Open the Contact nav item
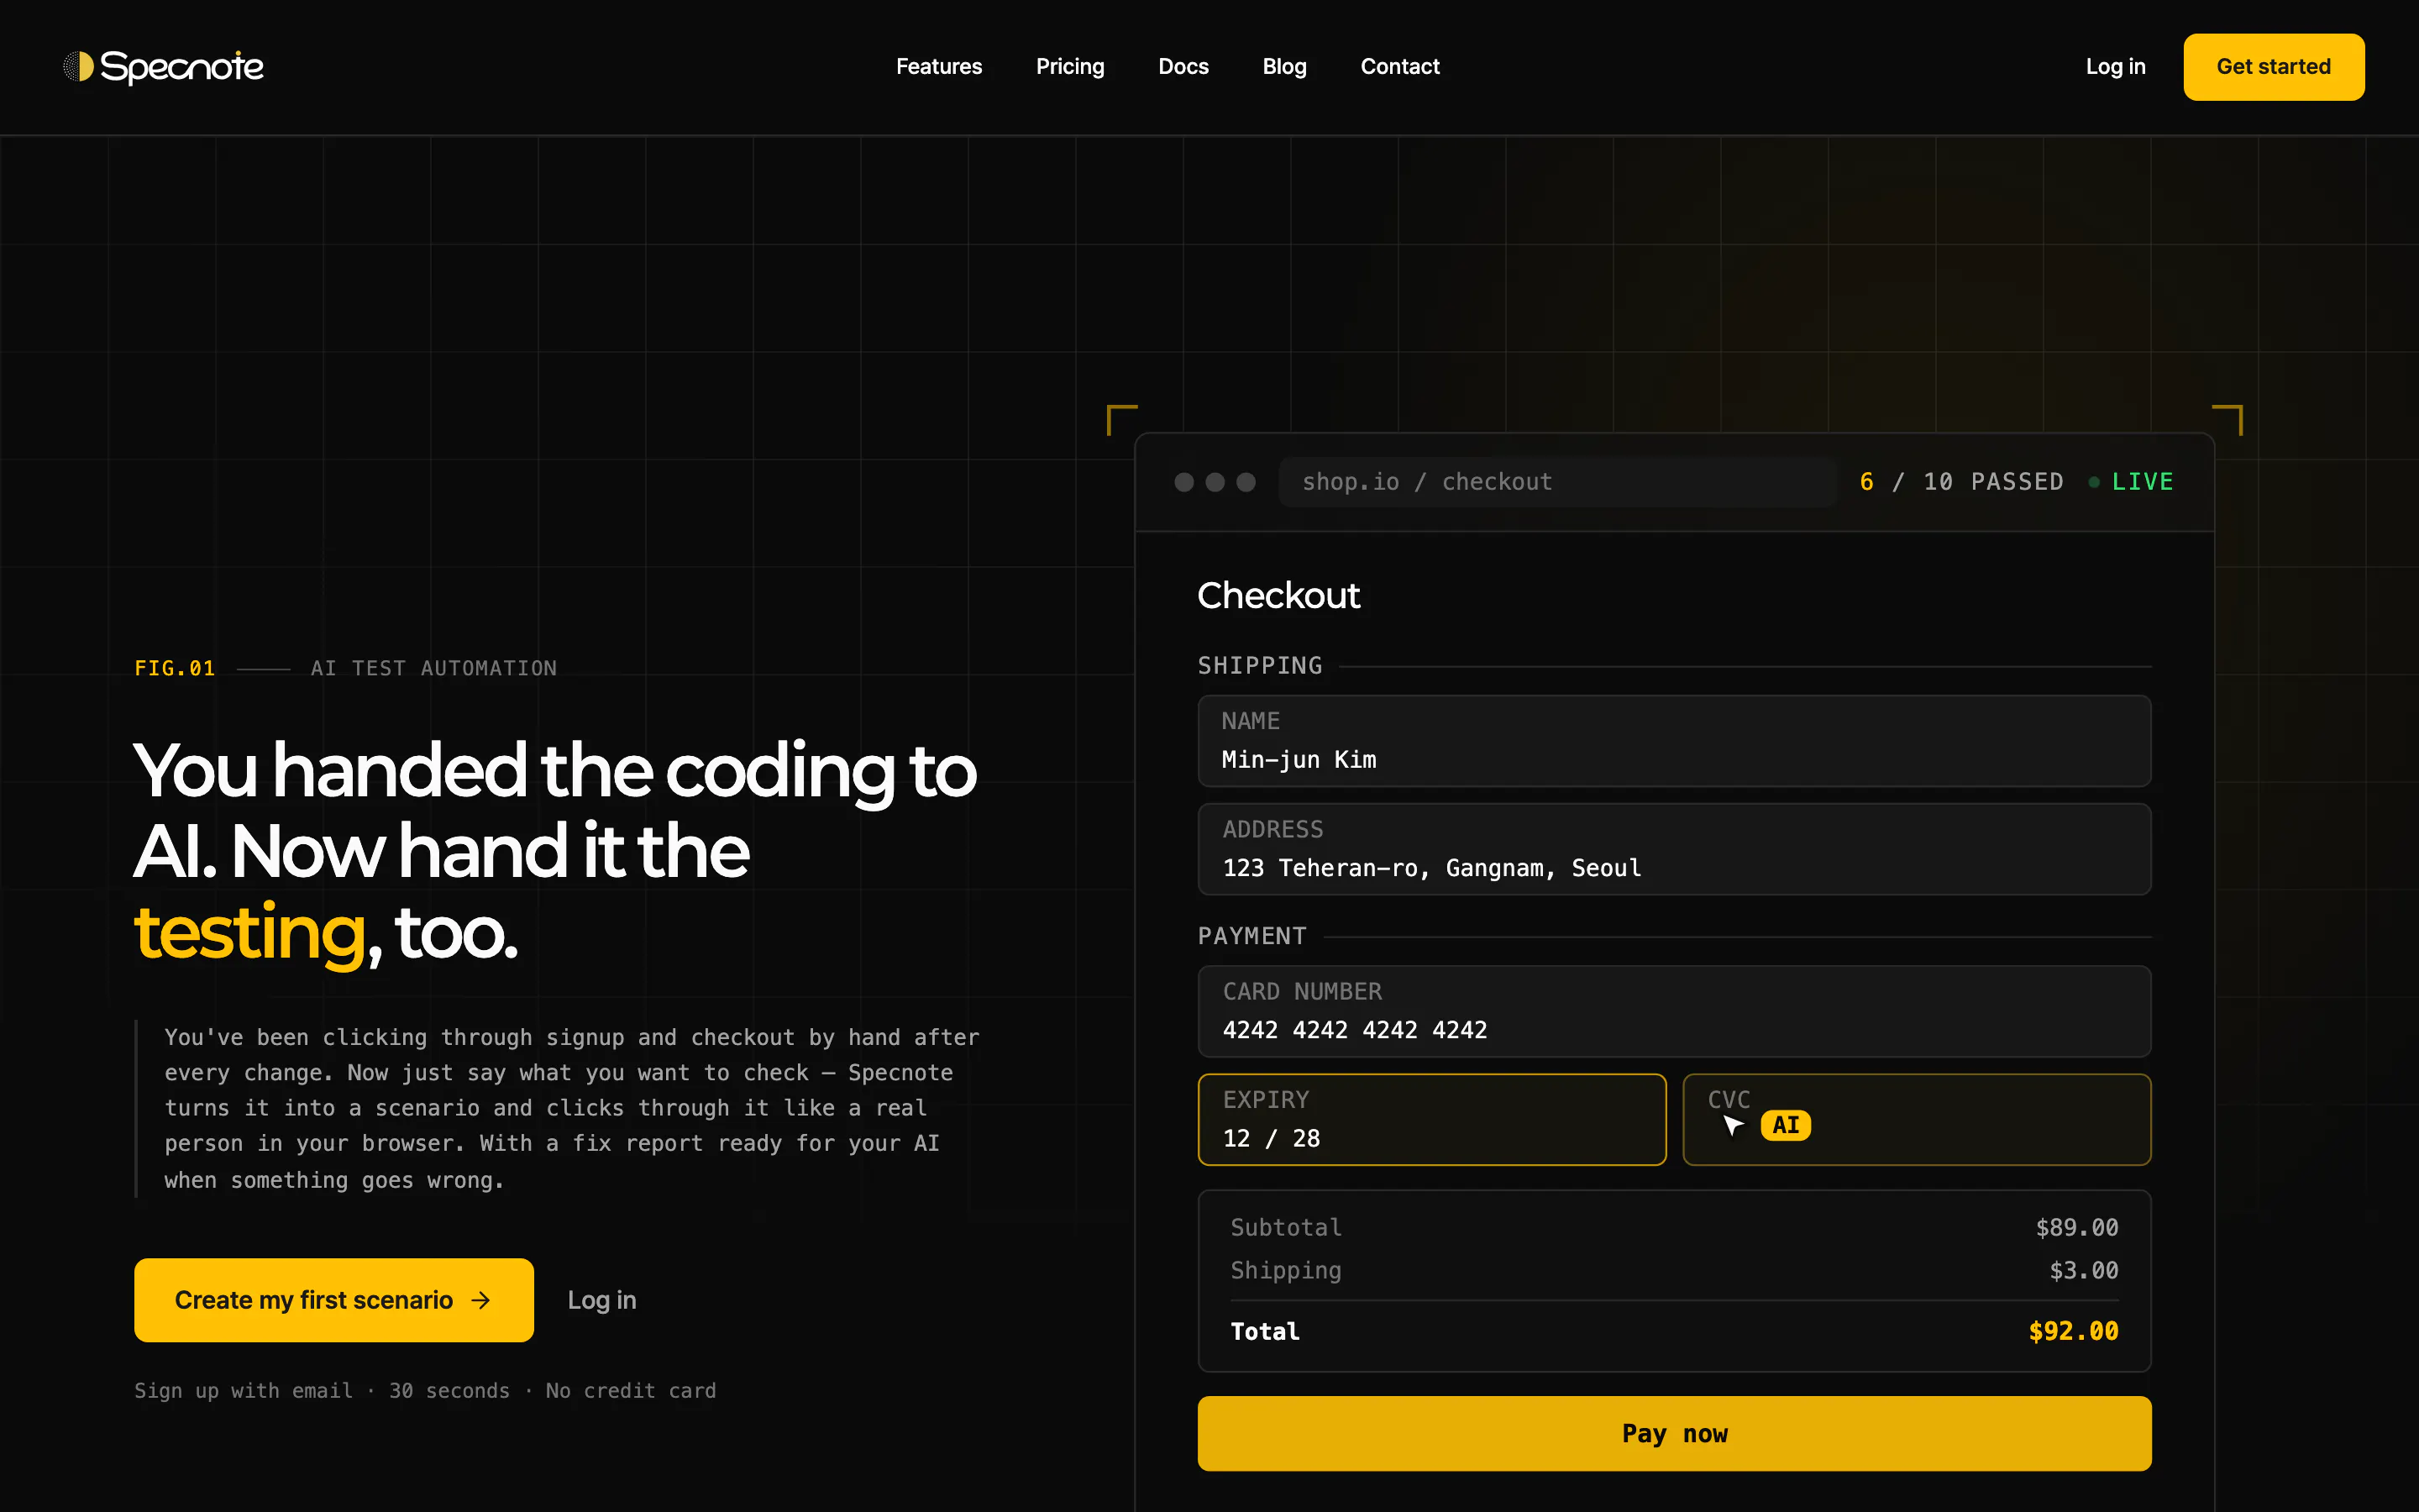2419x1512 pixels. [x=1399, y=67]
